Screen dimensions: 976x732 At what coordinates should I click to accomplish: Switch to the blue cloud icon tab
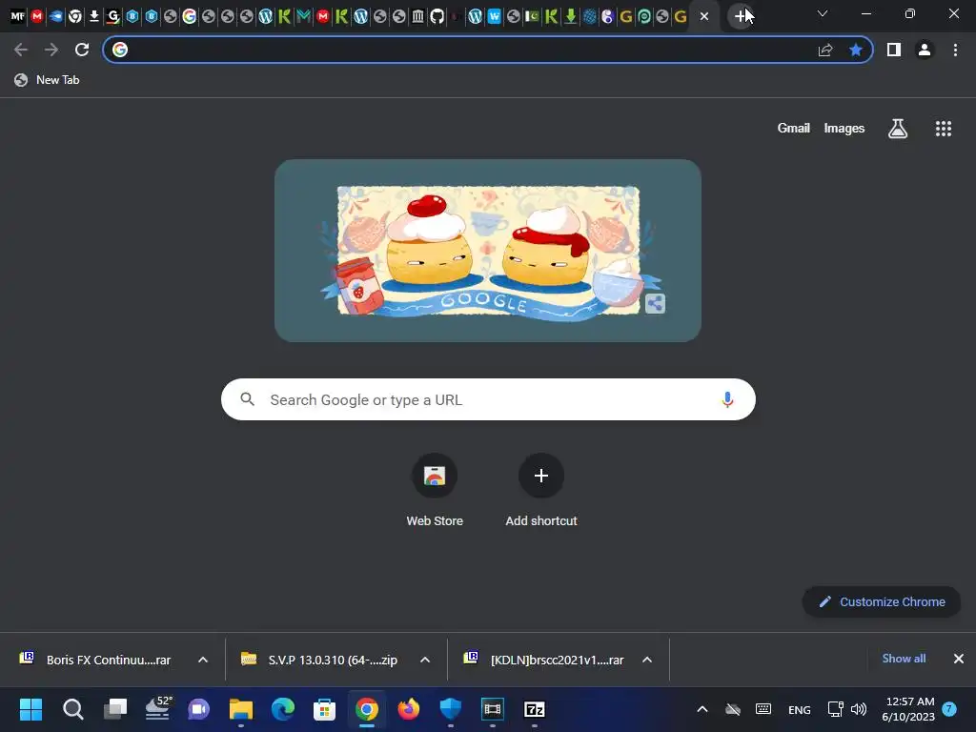(x=56, y=16)
